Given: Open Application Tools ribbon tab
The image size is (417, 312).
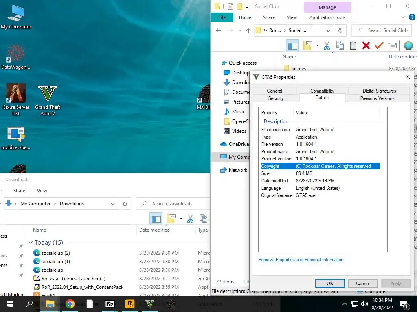Looking at the screenshot, I should 327,17.
